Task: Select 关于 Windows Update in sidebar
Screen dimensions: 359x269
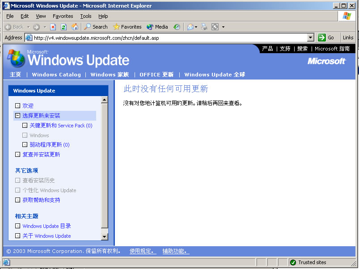Action: pyautogui.click(x=46, y=236)
